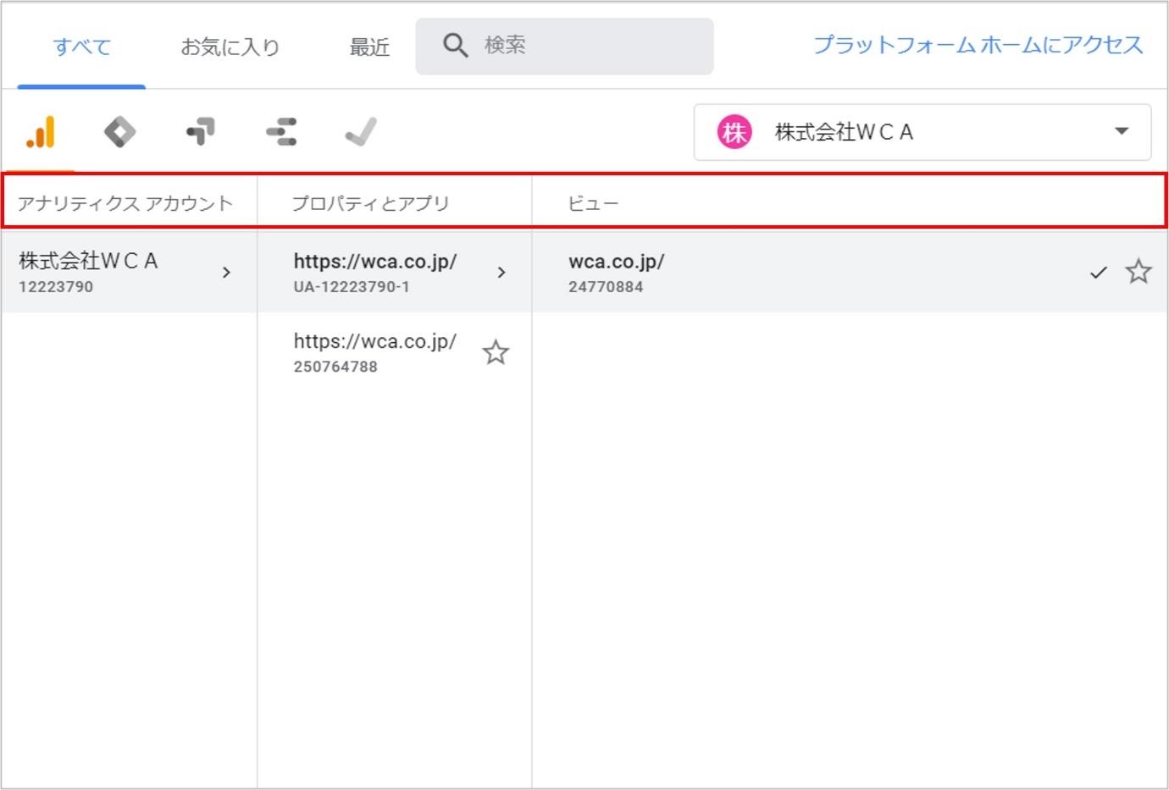Image resolution: width=1169 pixels, height=790 pixels.
Task: Click the pink 株 organization avatar
Action: (734, 132)
